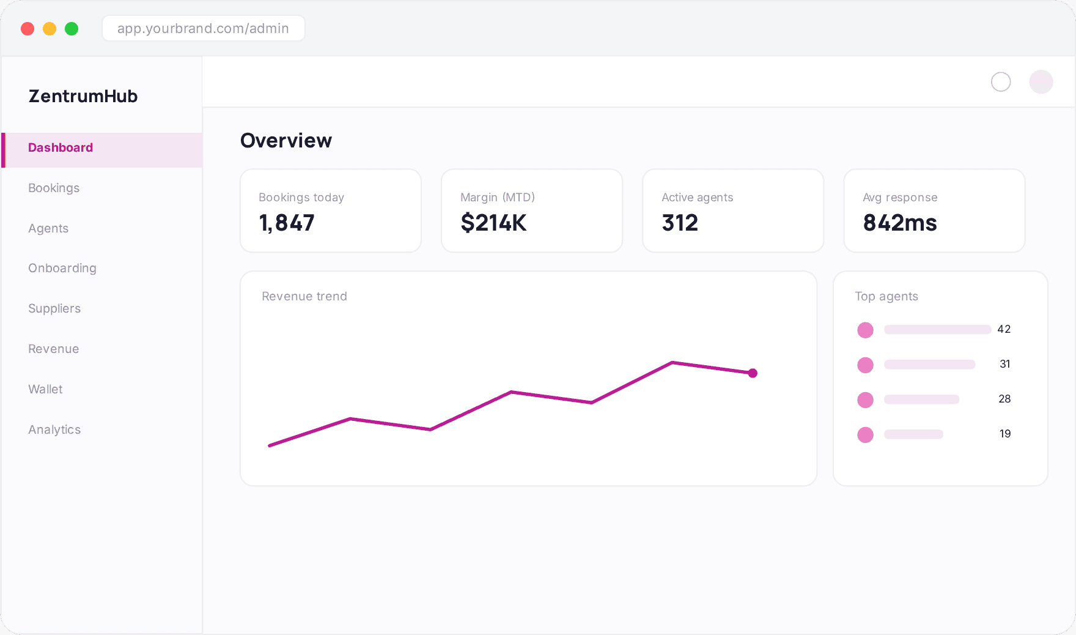1076x635 pixels.
Task: Click the end point of revenue line
Action: 753,373
